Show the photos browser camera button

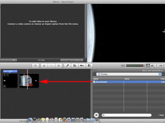(x=152, y=66)
